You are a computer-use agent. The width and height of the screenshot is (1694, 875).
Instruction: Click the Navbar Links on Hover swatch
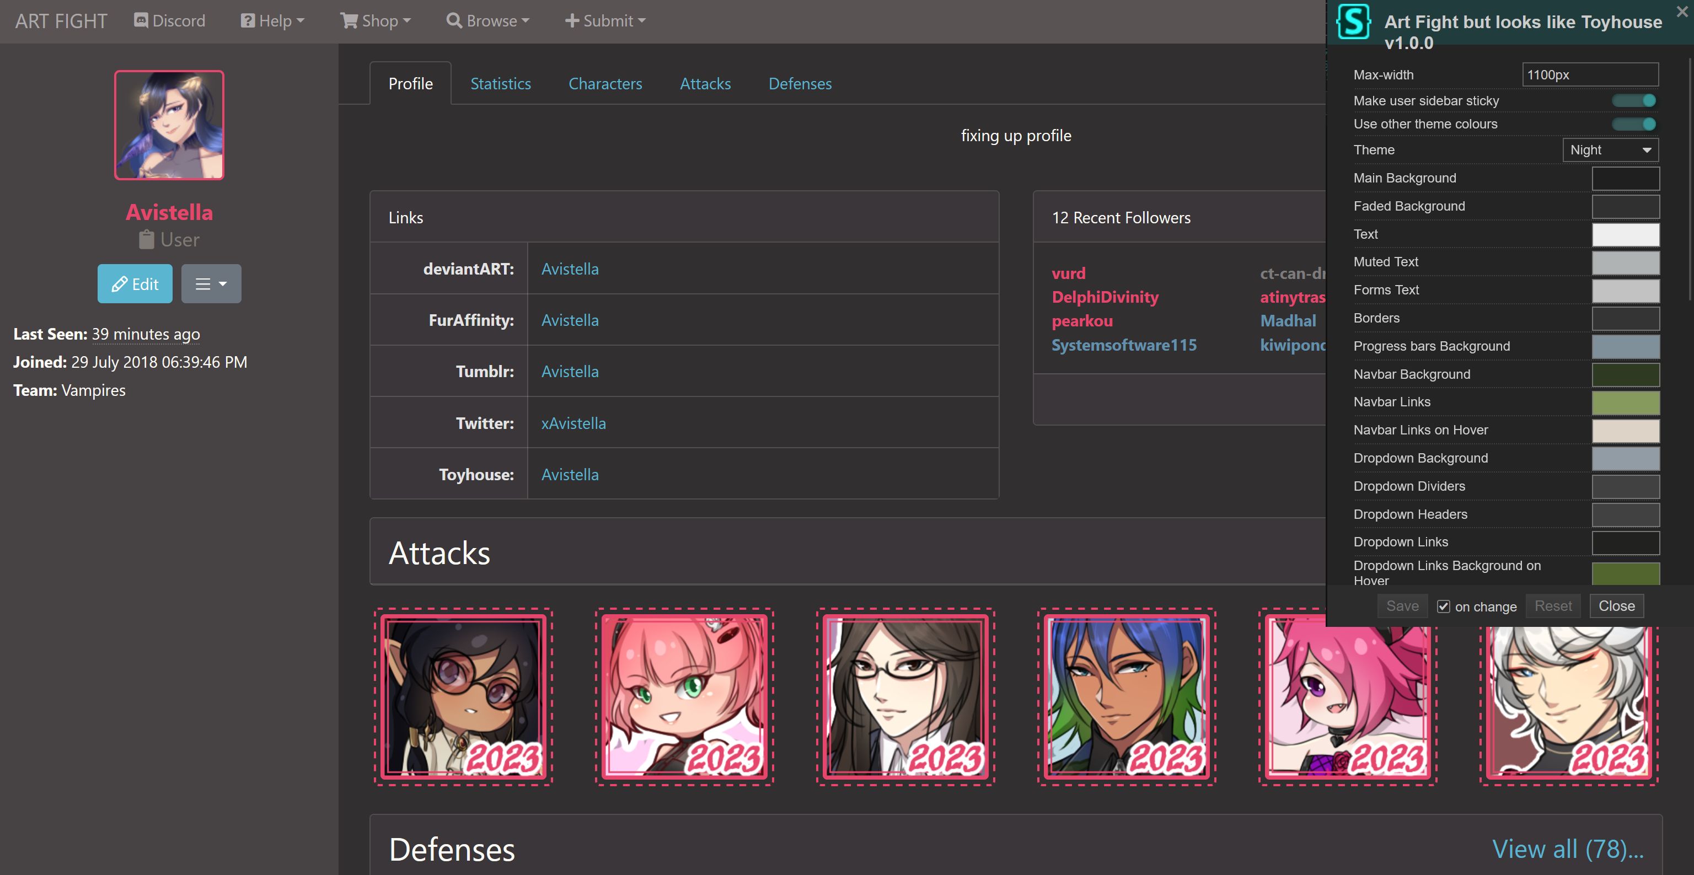click(x=1625, y=431)
